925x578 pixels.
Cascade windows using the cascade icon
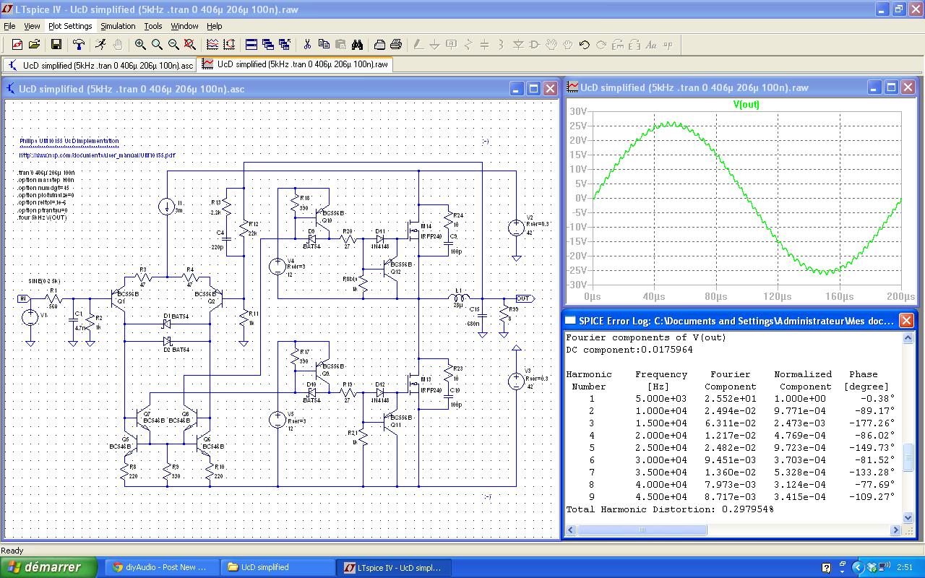[x=268, y=45]
